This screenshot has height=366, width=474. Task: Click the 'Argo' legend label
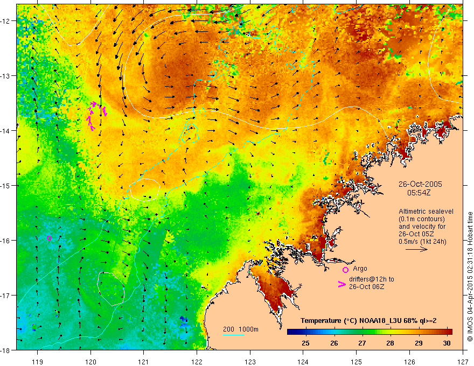pos(360,269)
